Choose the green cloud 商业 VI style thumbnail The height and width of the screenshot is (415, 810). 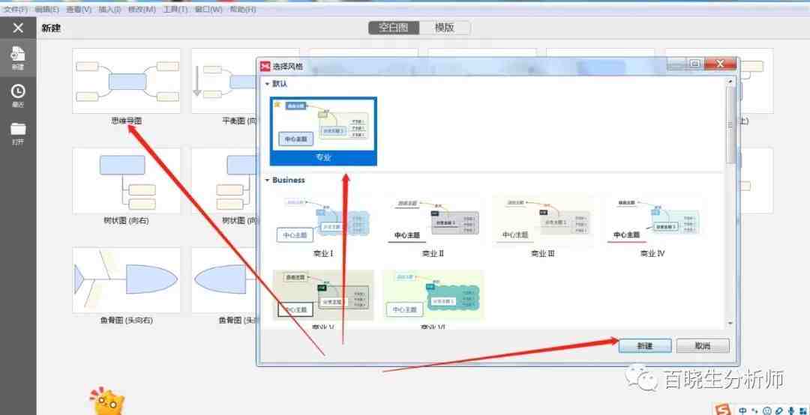click(433, 295)
